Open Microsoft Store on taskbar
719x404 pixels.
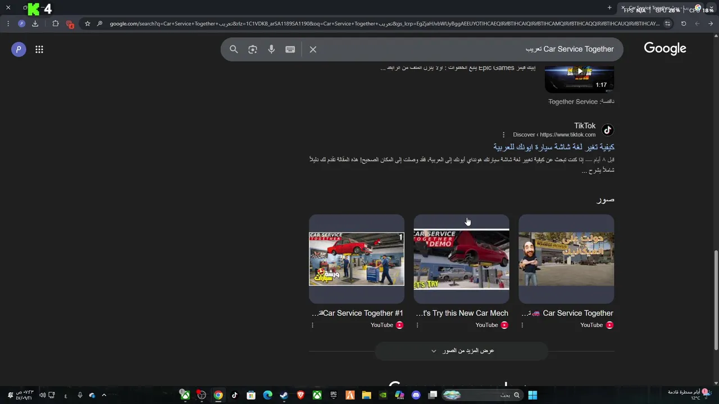pos(251,395)
